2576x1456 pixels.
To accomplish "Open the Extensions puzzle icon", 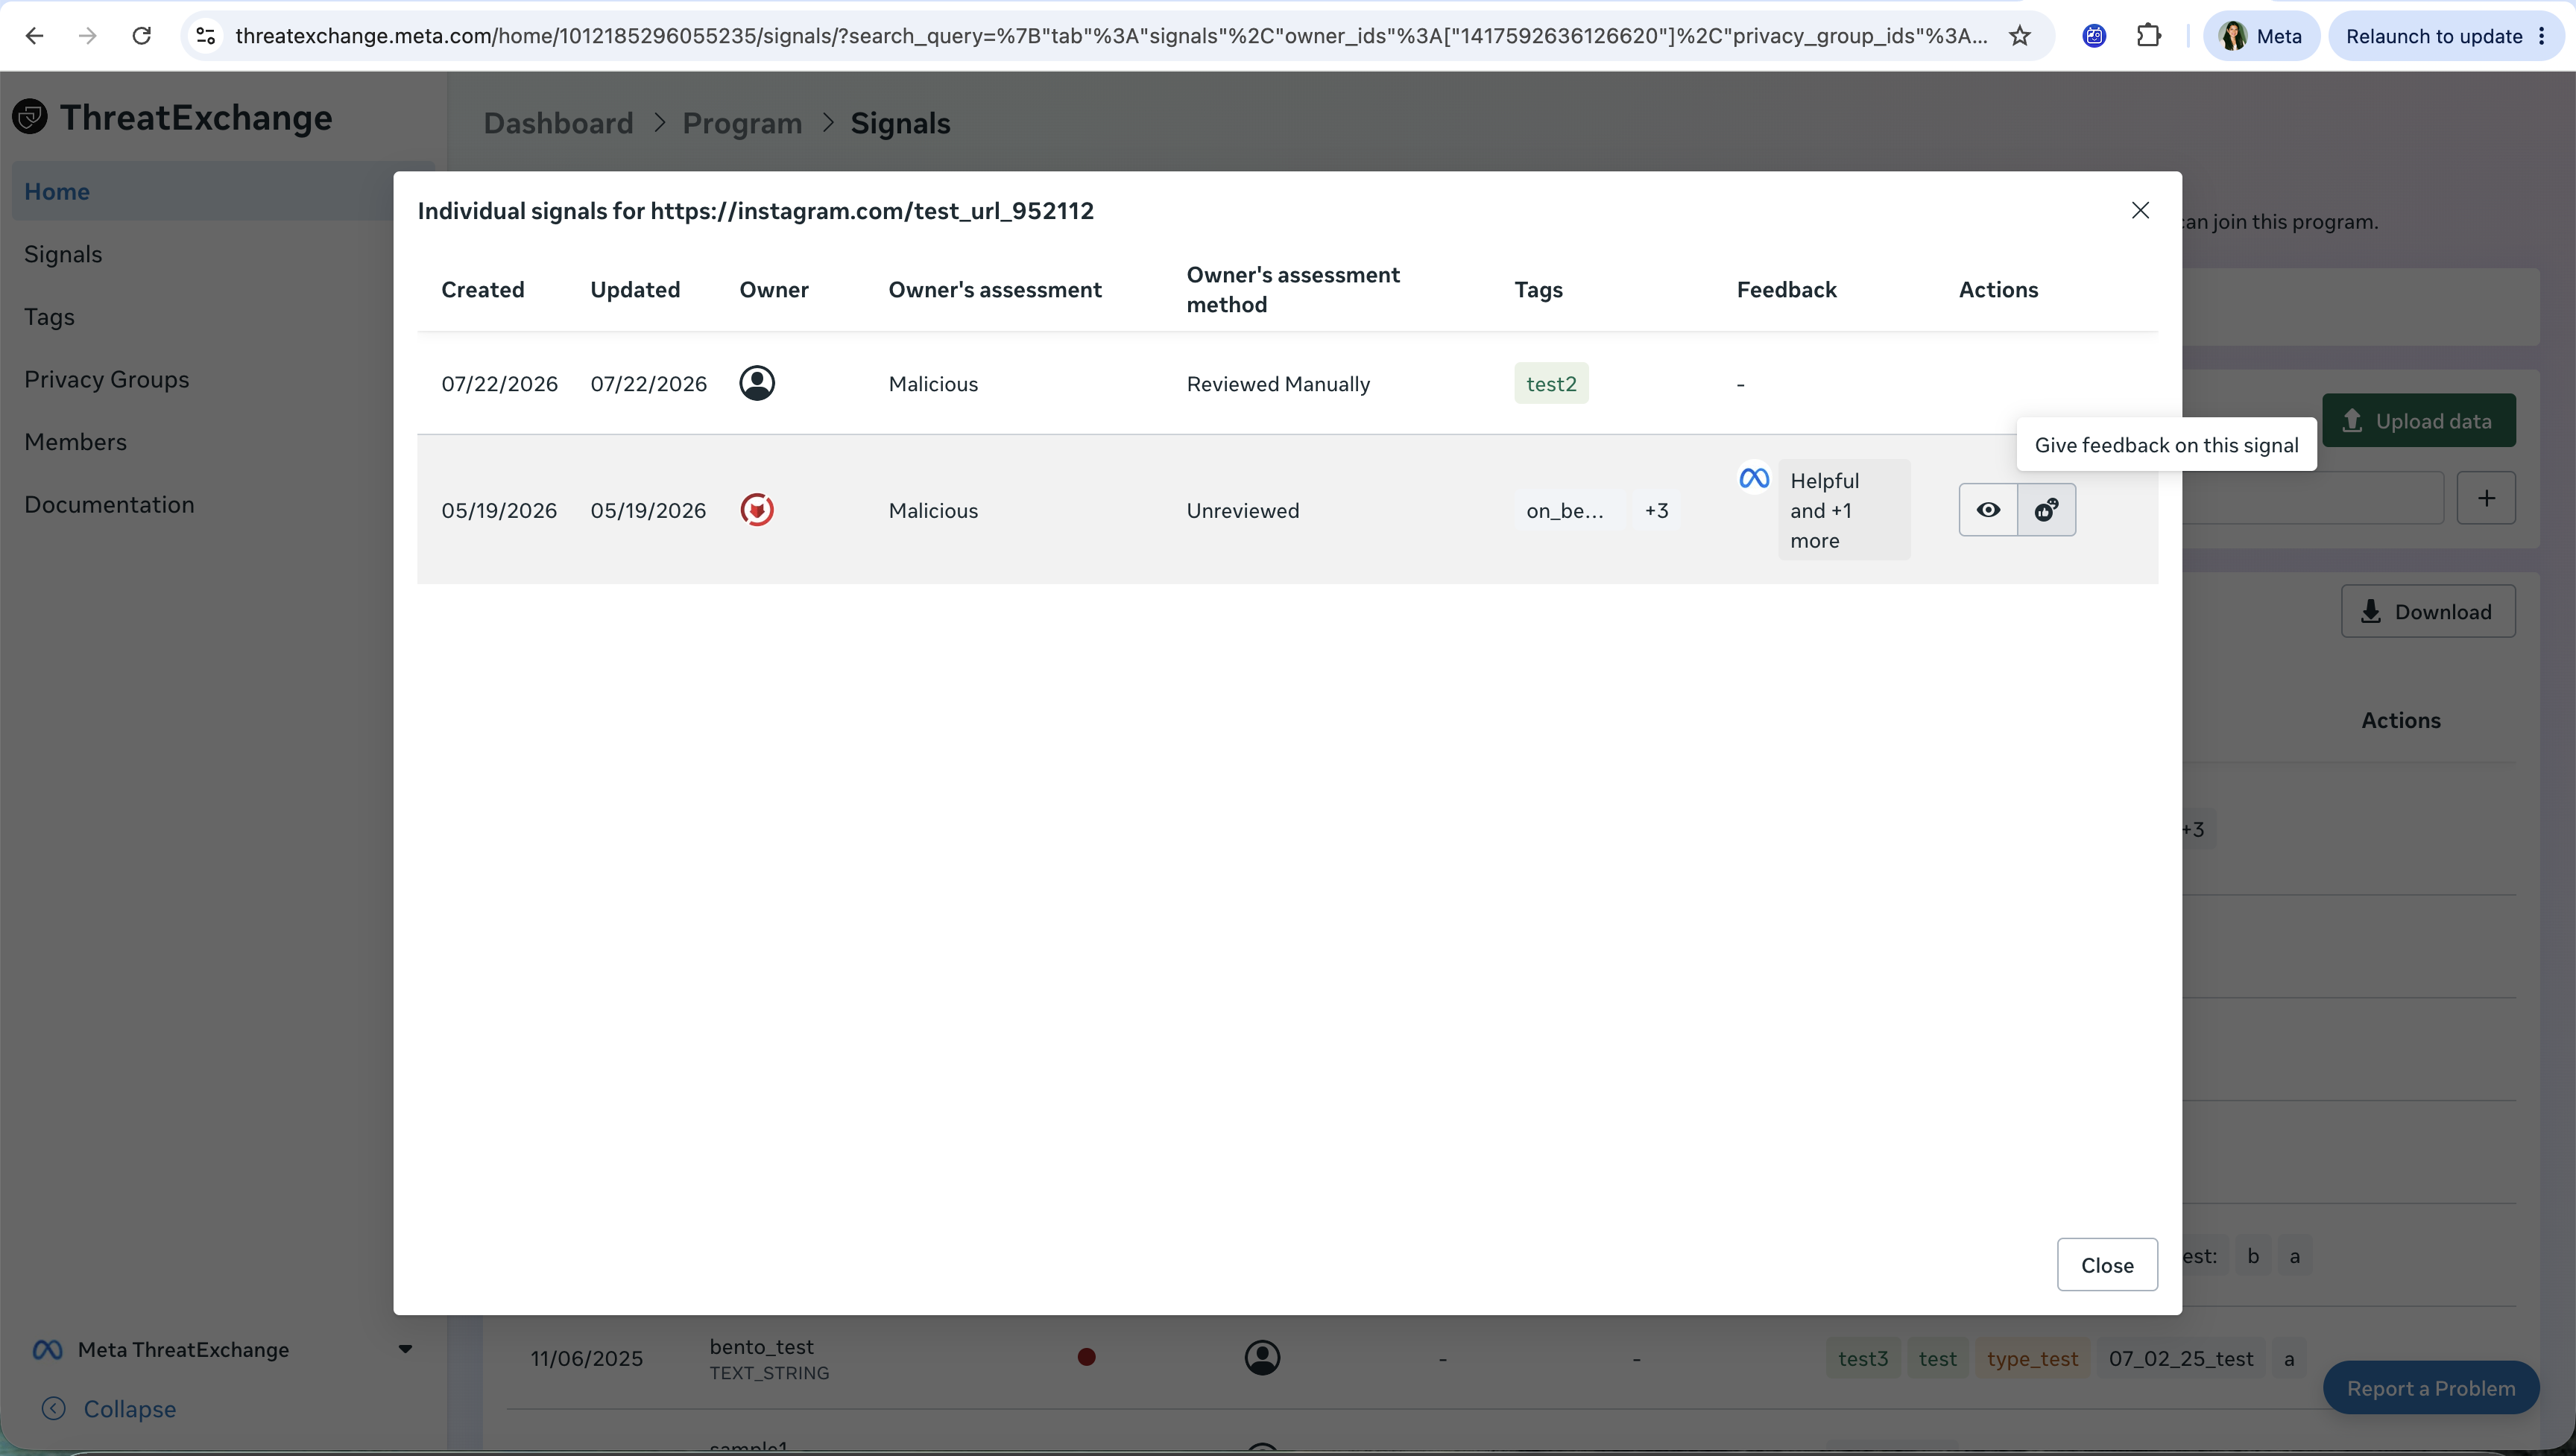I will [2148, 36].
